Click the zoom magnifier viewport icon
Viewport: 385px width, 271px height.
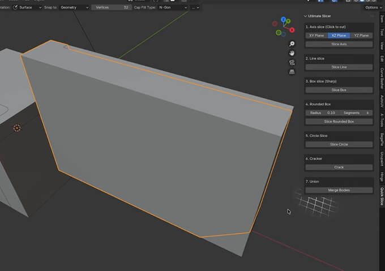(x=292, y=44)
